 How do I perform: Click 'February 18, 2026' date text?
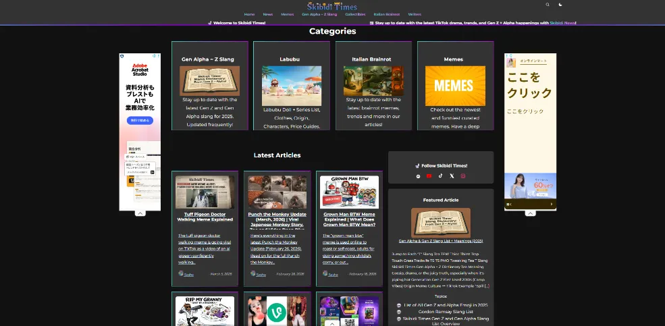(x=362, y=274)
